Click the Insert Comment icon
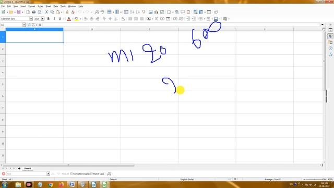Viewport: 334px width, 188px height. [183, 12]
